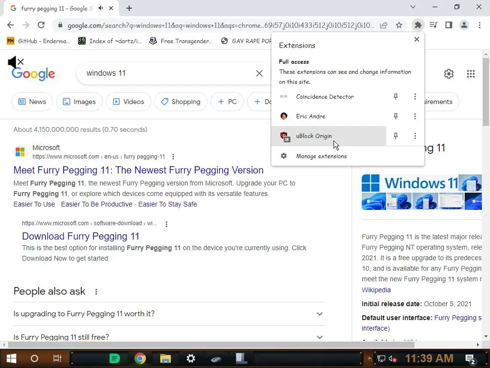Click the Extensions puzzle piece icon

tap(418, 25)
